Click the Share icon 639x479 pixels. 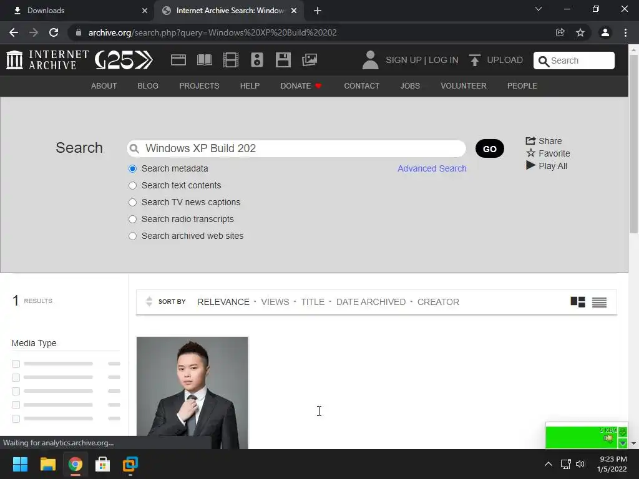click(x=530, y=140)
